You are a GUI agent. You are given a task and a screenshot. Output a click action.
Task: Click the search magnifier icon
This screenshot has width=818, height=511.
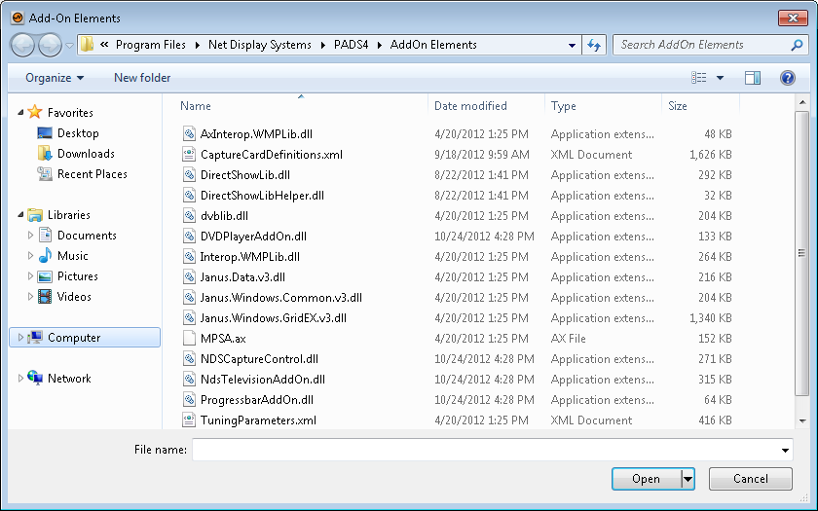tap(797, 45)
